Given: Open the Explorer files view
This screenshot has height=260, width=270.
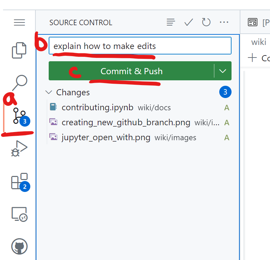Looking at the screenshot, I should 19,50.
